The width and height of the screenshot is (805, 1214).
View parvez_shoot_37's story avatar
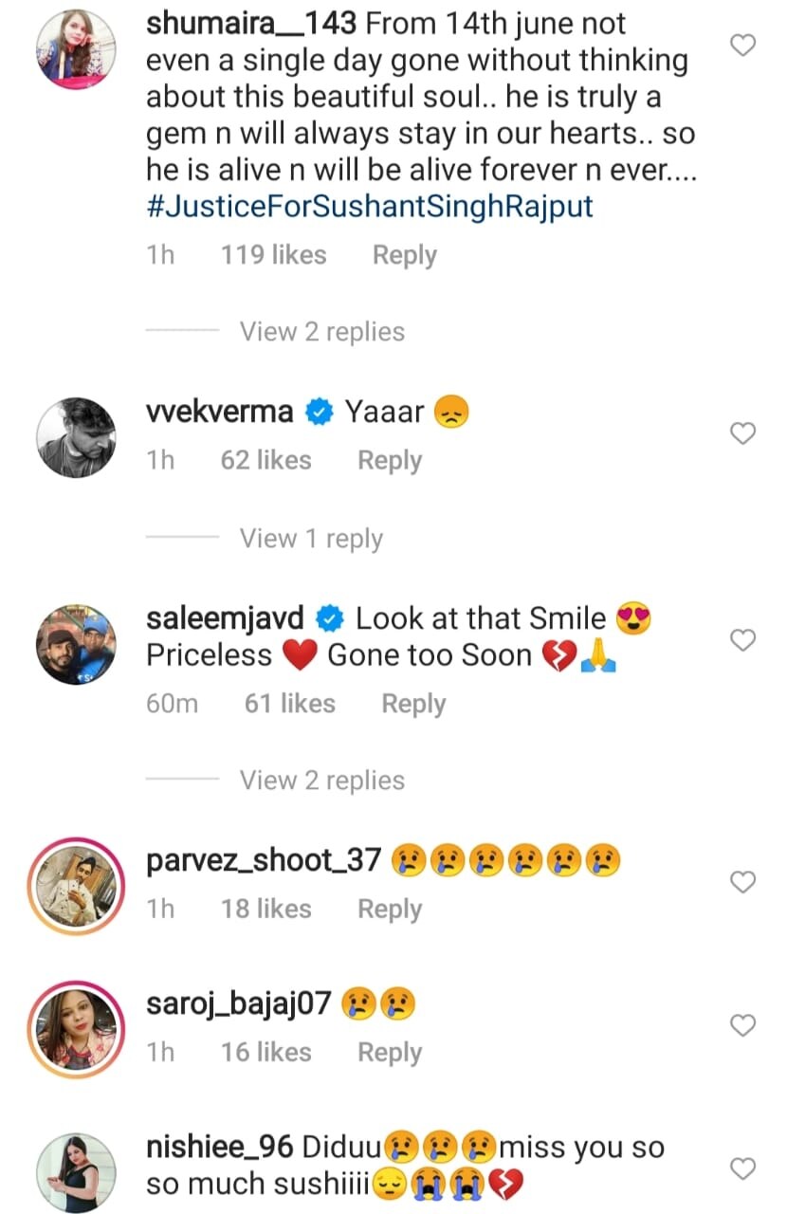76,884
